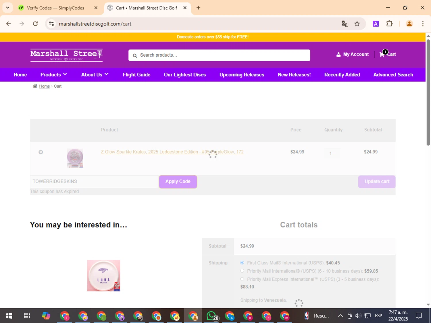Expand the About Us menu

[95, 75]
